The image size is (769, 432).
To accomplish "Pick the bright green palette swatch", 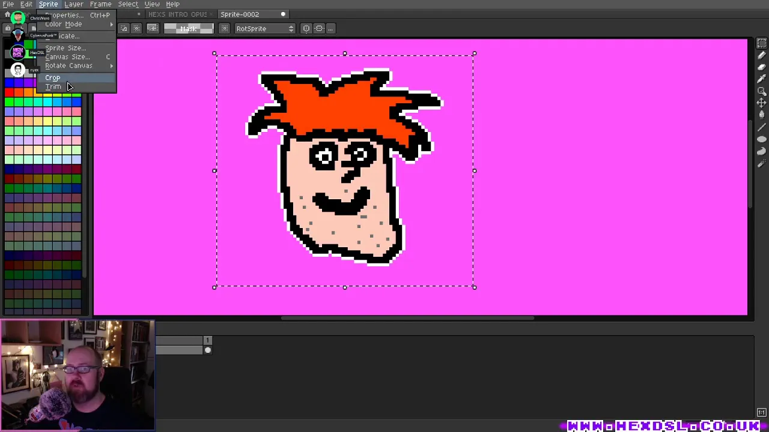I will point(9,102).
